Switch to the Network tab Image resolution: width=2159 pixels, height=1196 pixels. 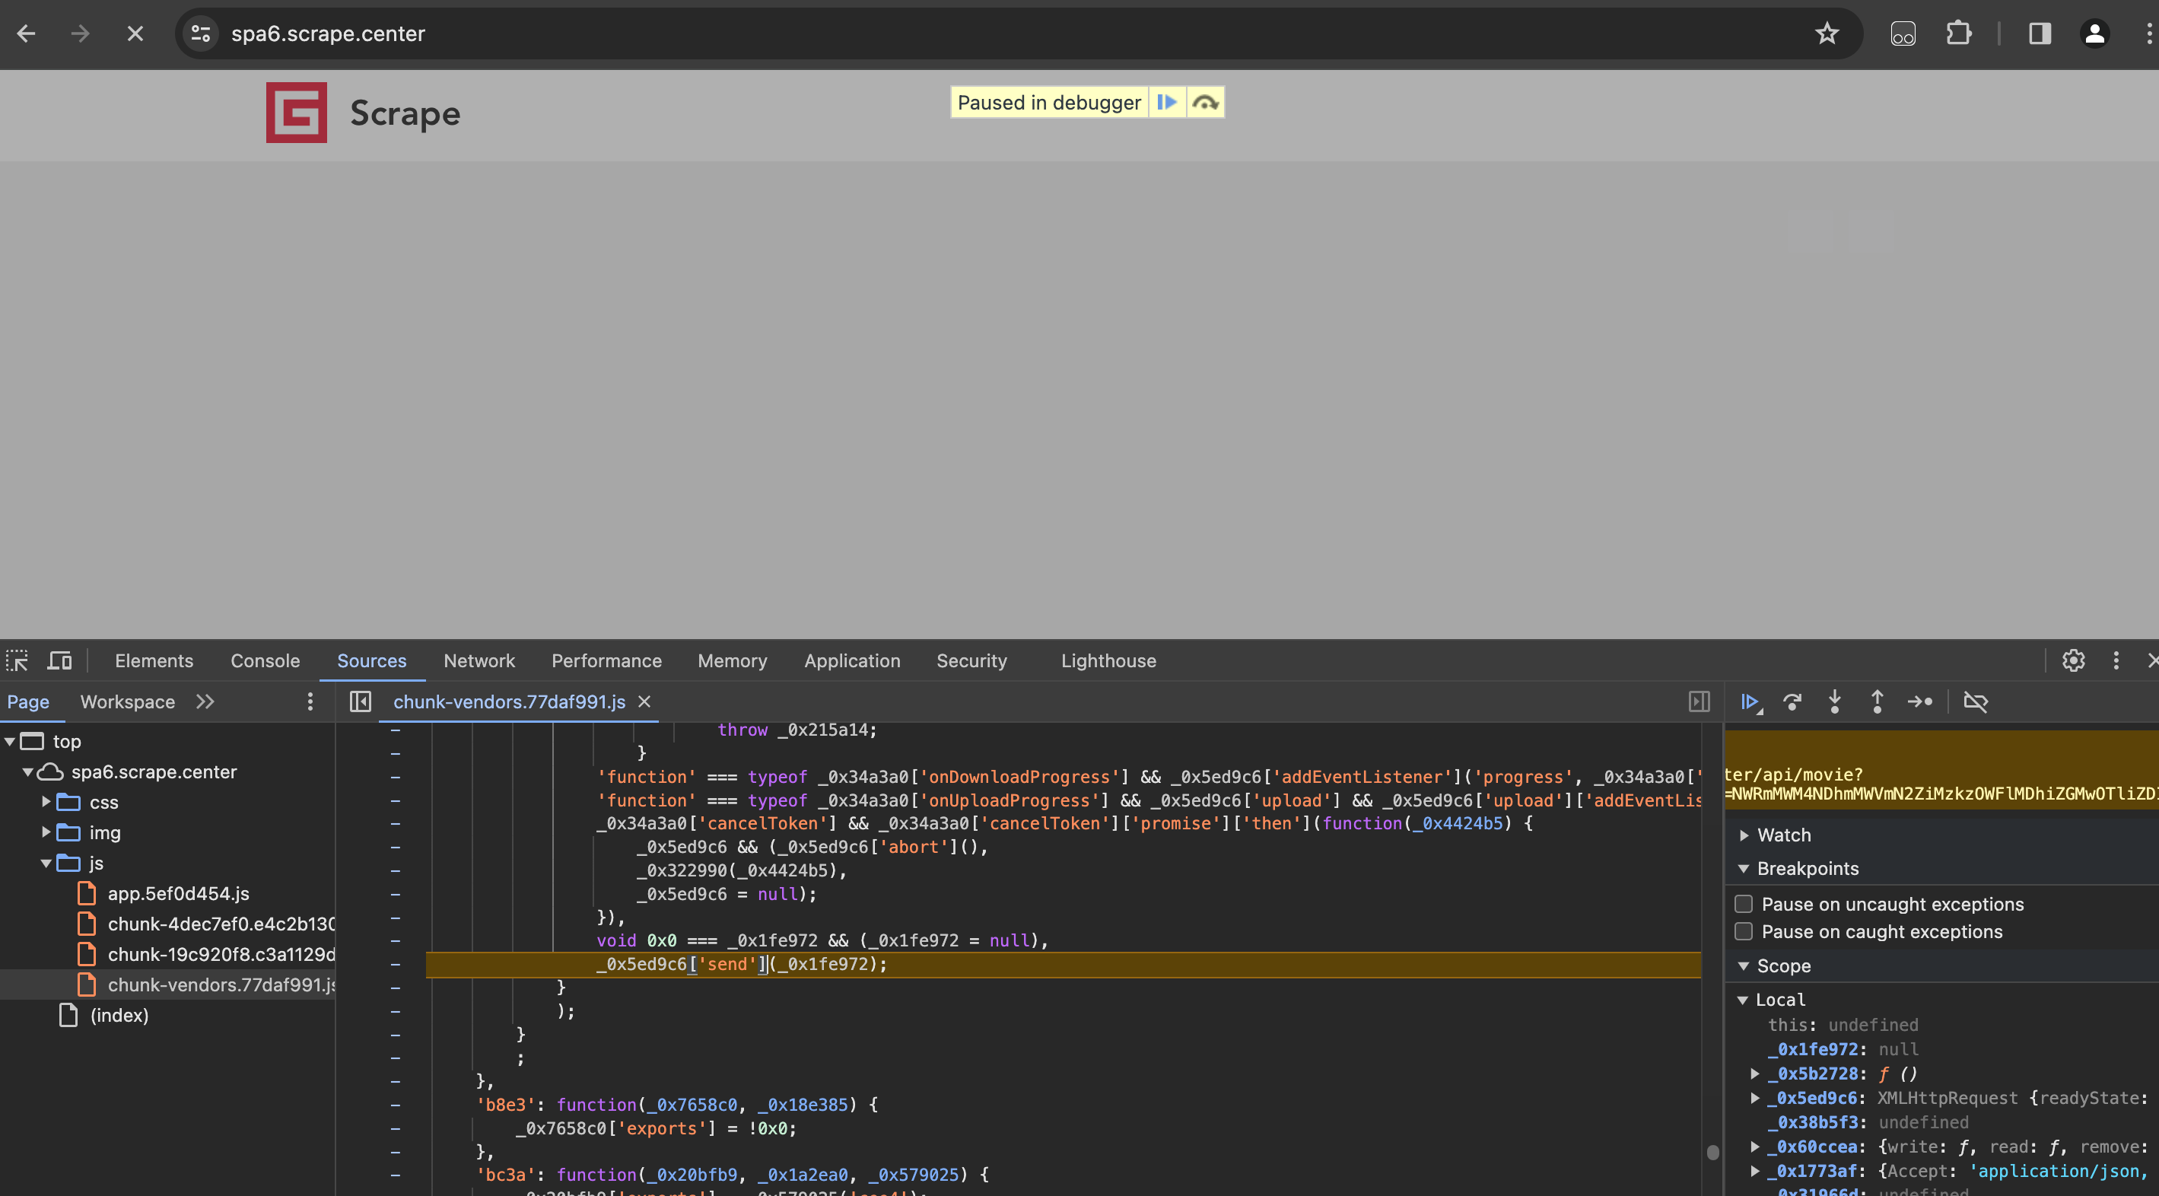click(x=479, y=661)
